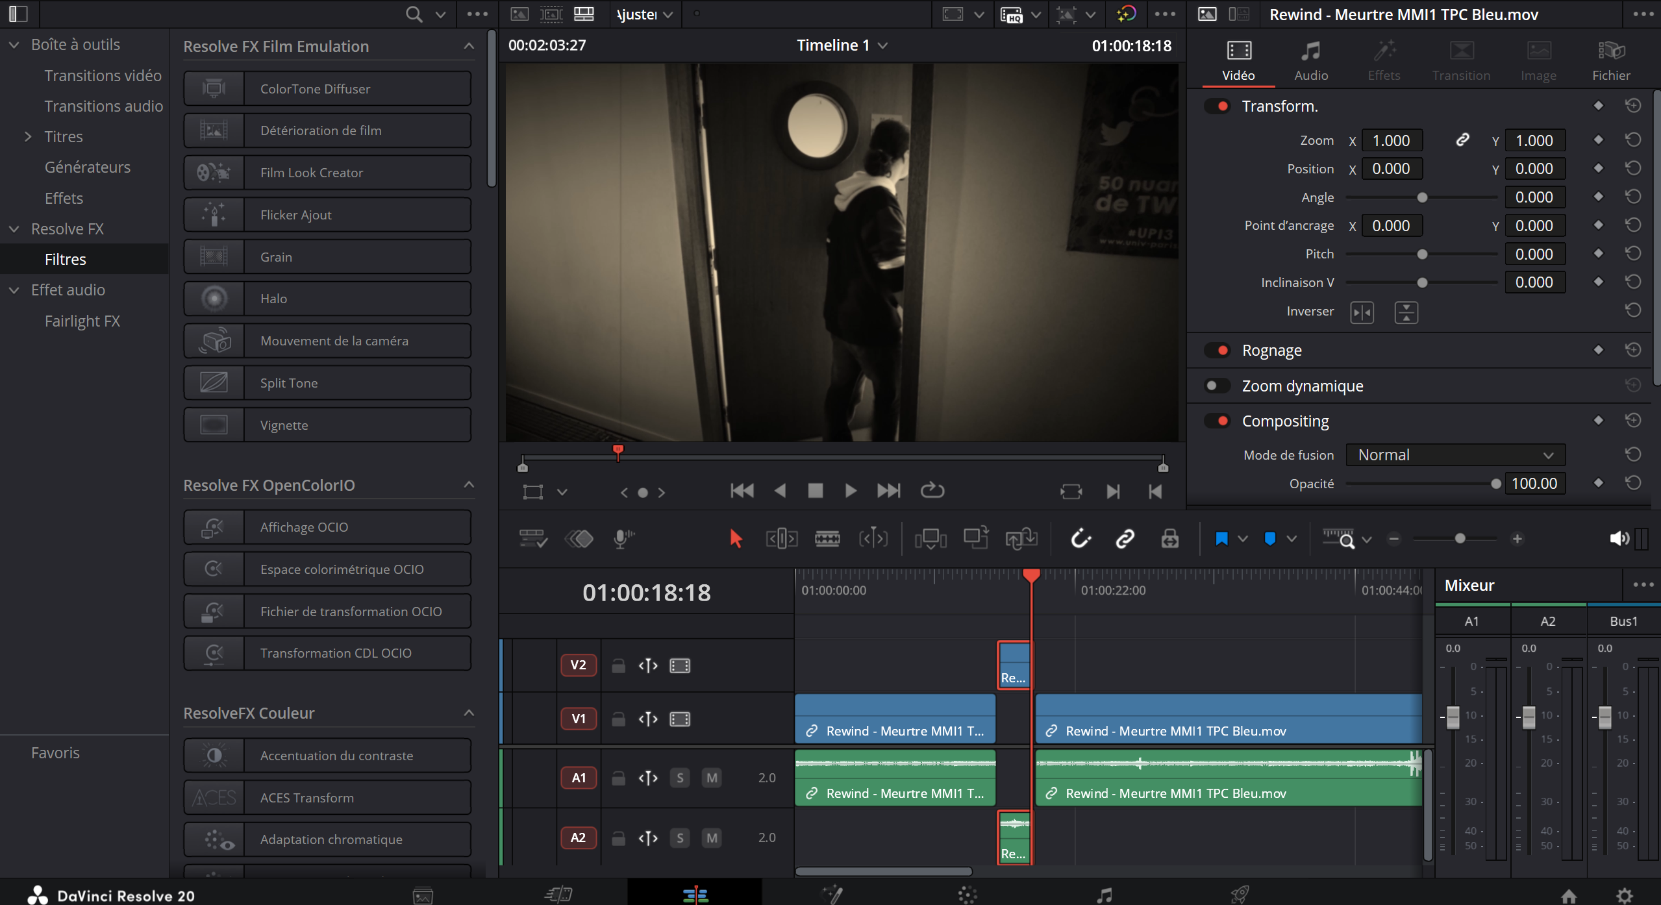Toggle the zoom link between X and Y

click(1462, 140)
